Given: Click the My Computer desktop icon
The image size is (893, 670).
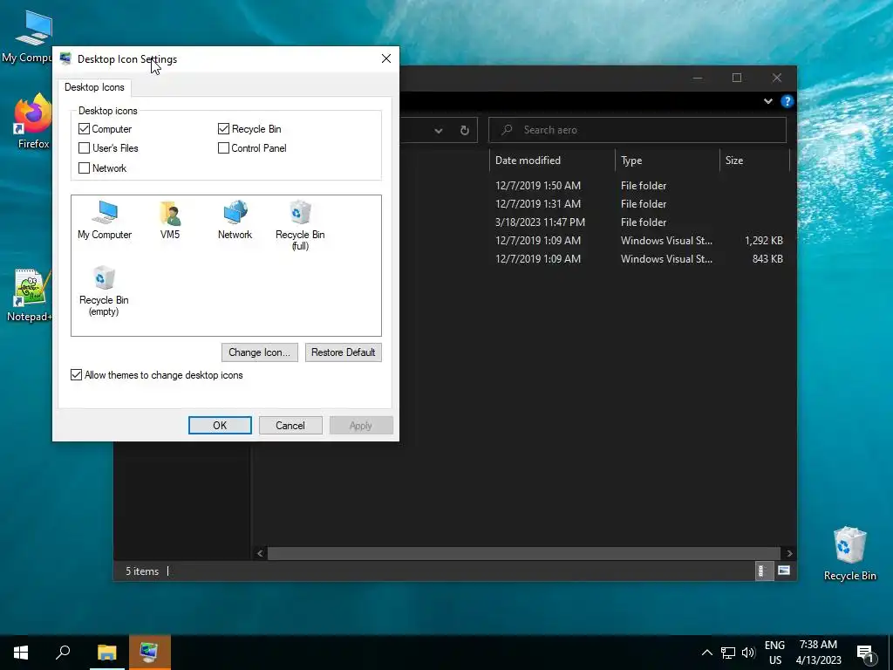Looking at the screenshot, I should tap(29, 37).
